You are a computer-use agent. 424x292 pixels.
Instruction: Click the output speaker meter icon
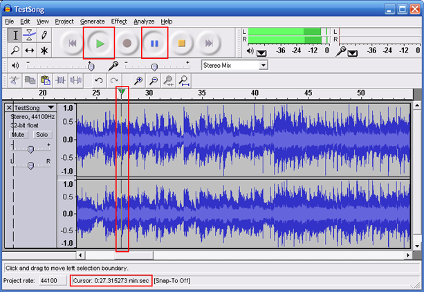tap(250, 51)
